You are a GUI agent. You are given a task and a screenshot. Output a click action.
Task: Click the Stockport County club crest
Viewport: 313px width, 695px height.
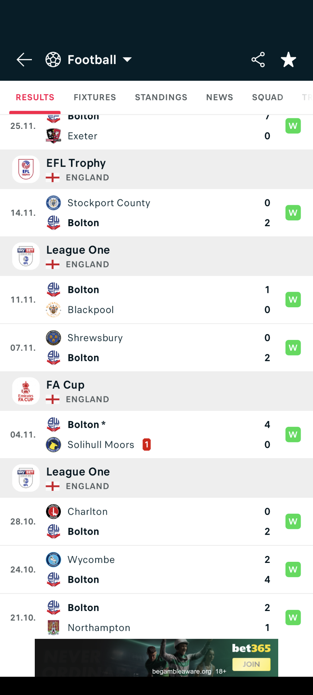pos(53,203)
